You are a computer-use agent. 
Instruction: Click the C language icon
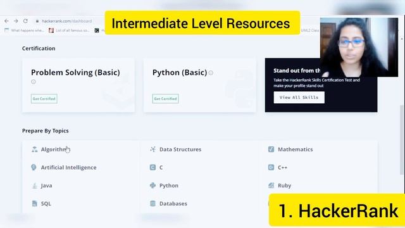click(153, 167)
